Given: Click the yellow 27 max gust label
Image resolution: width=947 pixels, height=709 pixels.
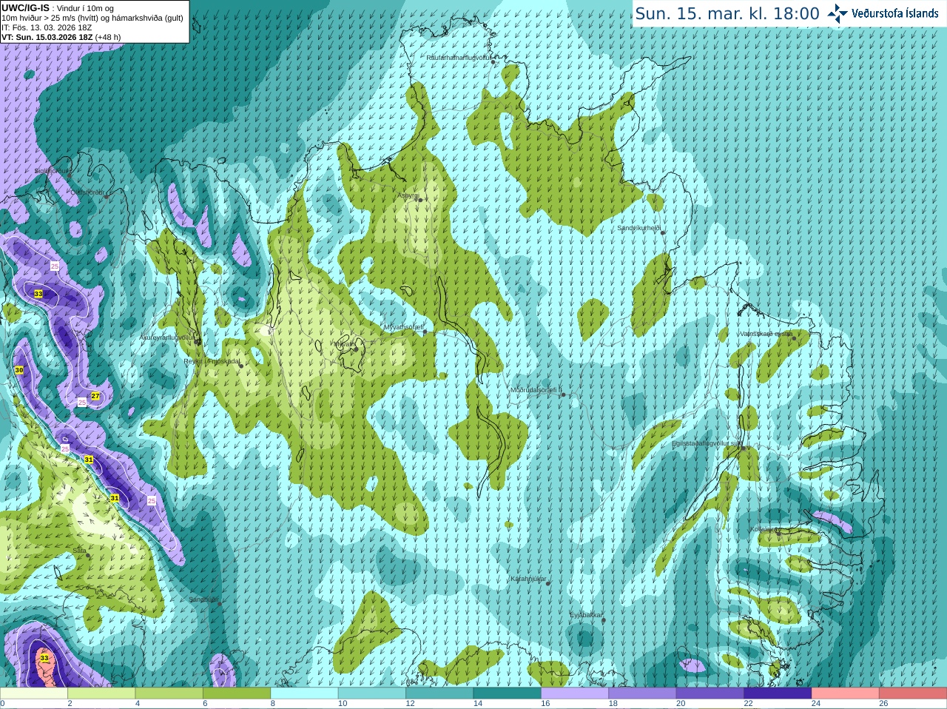Looking at the screenshot, I should [95, 397].
